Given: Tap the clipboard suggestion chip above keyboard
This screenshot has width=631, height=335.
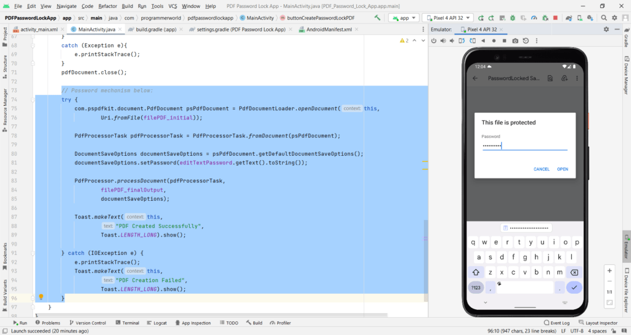Looking at the screenshot, I should [526, 228].
